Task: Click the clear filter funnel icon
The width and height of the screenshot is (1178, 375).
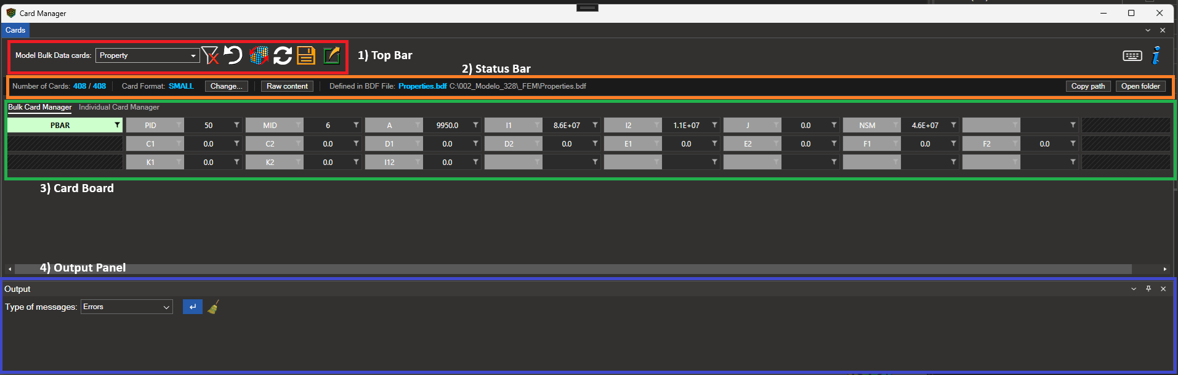Action: click(210, 55)
